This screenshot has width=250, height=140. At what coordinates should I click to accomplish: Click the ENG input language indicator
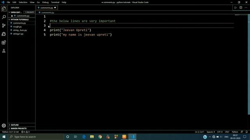tap(227, 136)
